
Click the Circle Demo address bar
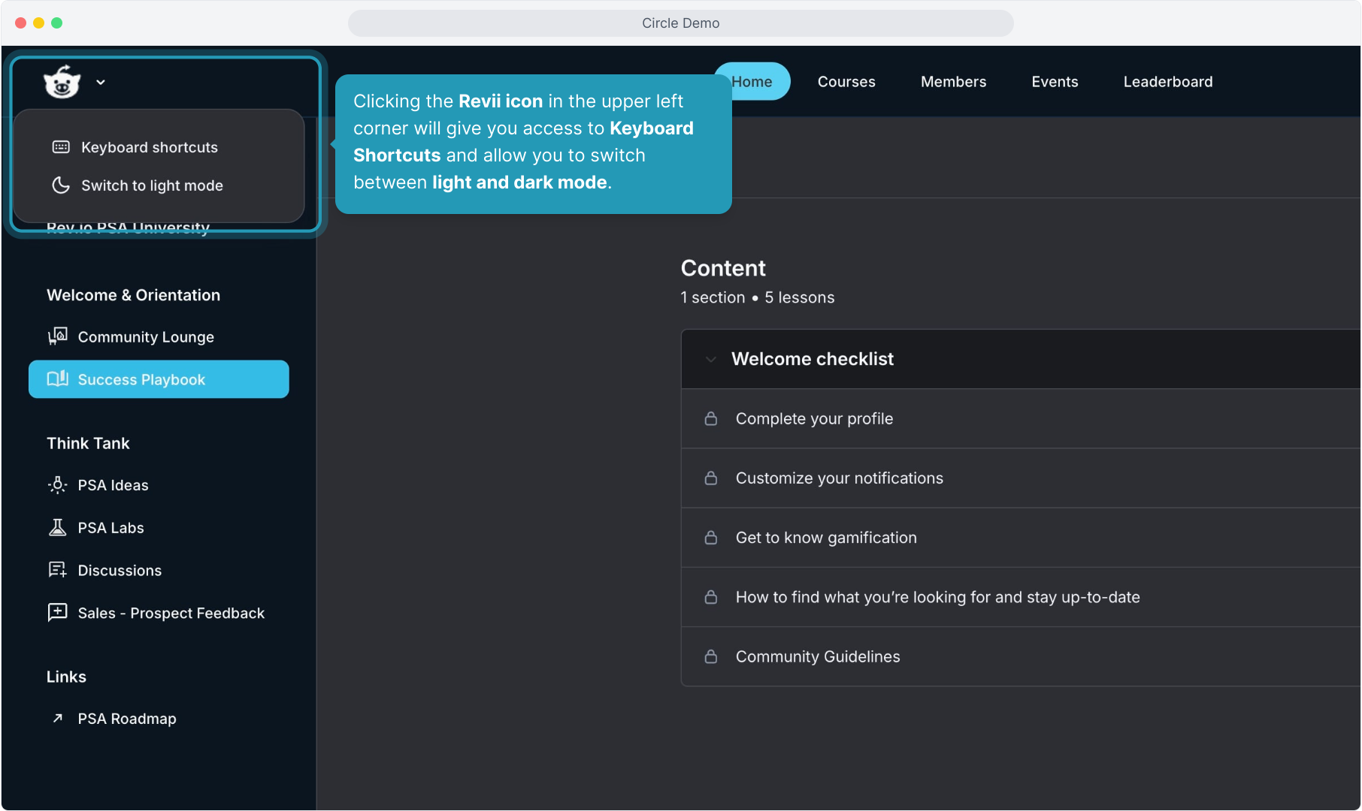point(680,23)
